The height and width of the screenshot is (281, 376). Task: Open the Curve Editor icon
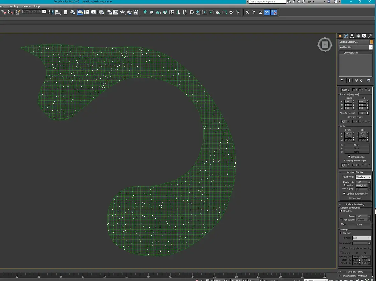click(87, 12)
